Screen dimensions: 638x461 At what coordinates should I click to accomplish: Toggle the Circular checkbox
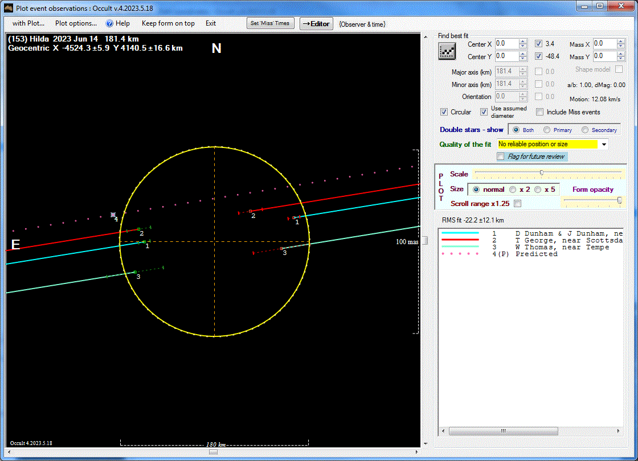click(444, 112)
